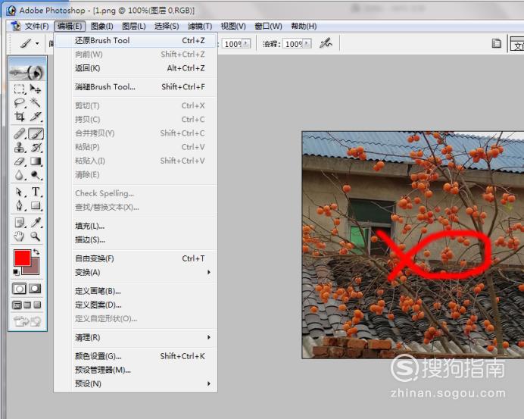Select the Rectangular Marquee tool
Screen dimensions: 524x419
(x=20, y=89)
